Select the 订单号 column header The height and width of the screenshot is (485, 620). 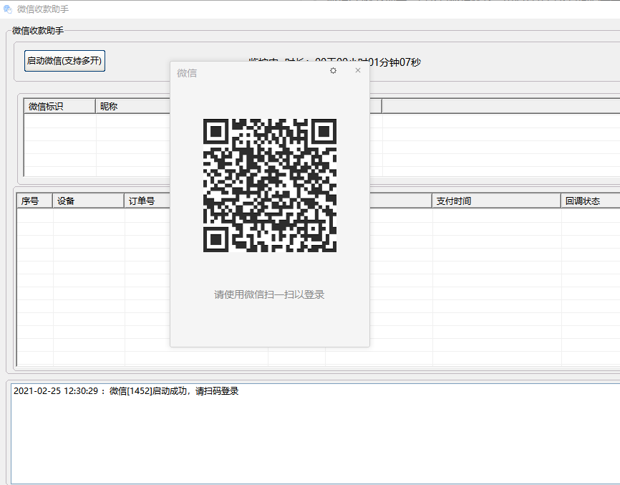[147, 201]
